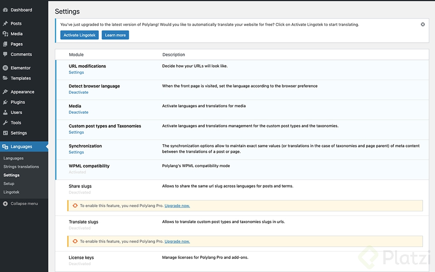Open Settings for Custom post types and Taxonomies

[x=76, y=132]
